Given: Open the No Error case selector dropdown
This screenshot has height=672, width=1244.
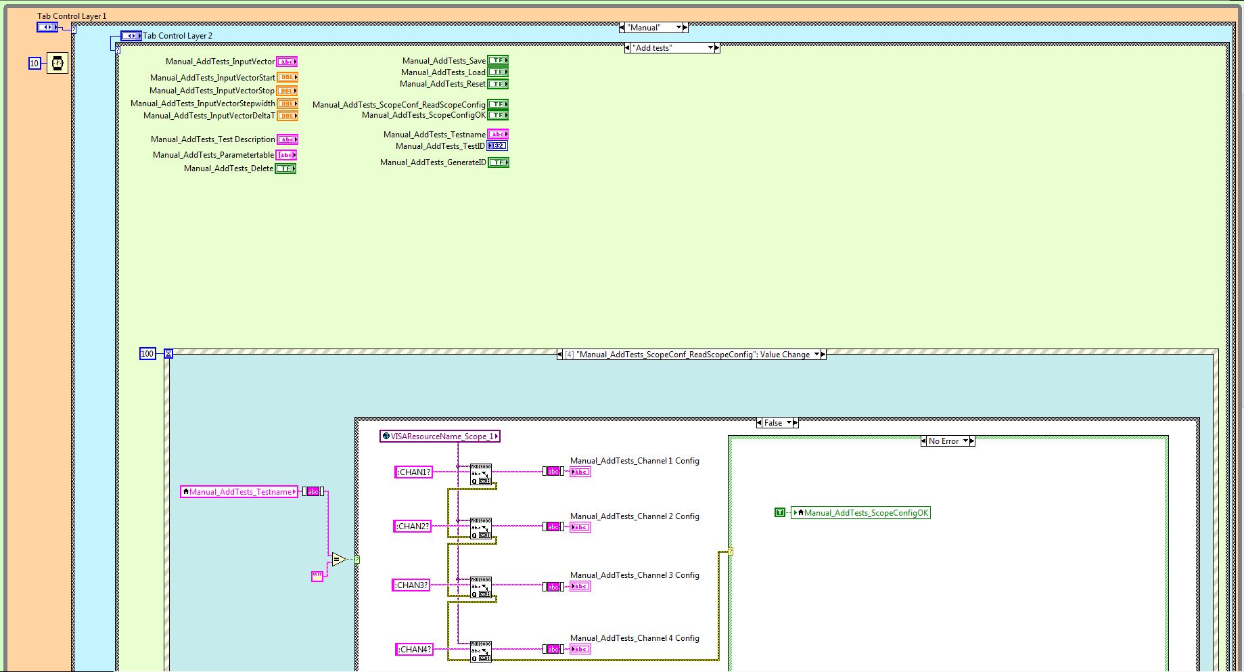Looking at the screenshot, I should pos(965,441).
